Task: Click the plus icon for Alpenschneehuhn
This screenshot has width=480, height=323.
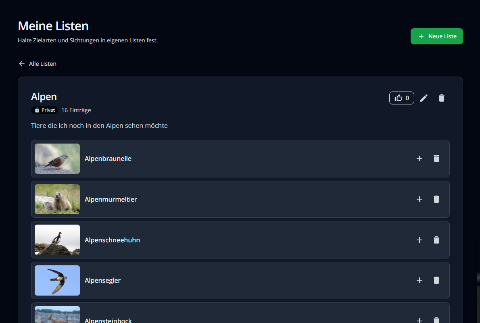Action: pos(419,240)
